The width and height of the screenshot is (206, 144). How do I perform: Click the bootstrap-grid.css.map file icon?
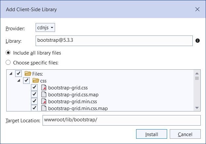coord(44,94)
